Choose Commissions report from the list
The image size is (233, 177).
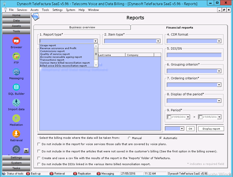click(67, 51)
